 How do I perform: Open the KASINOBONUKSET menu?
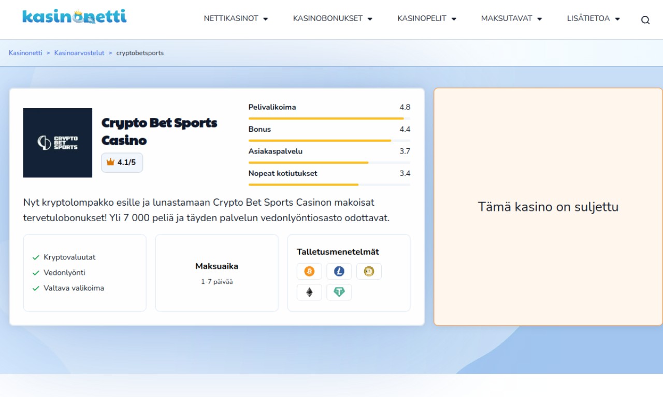pos(328,19)
